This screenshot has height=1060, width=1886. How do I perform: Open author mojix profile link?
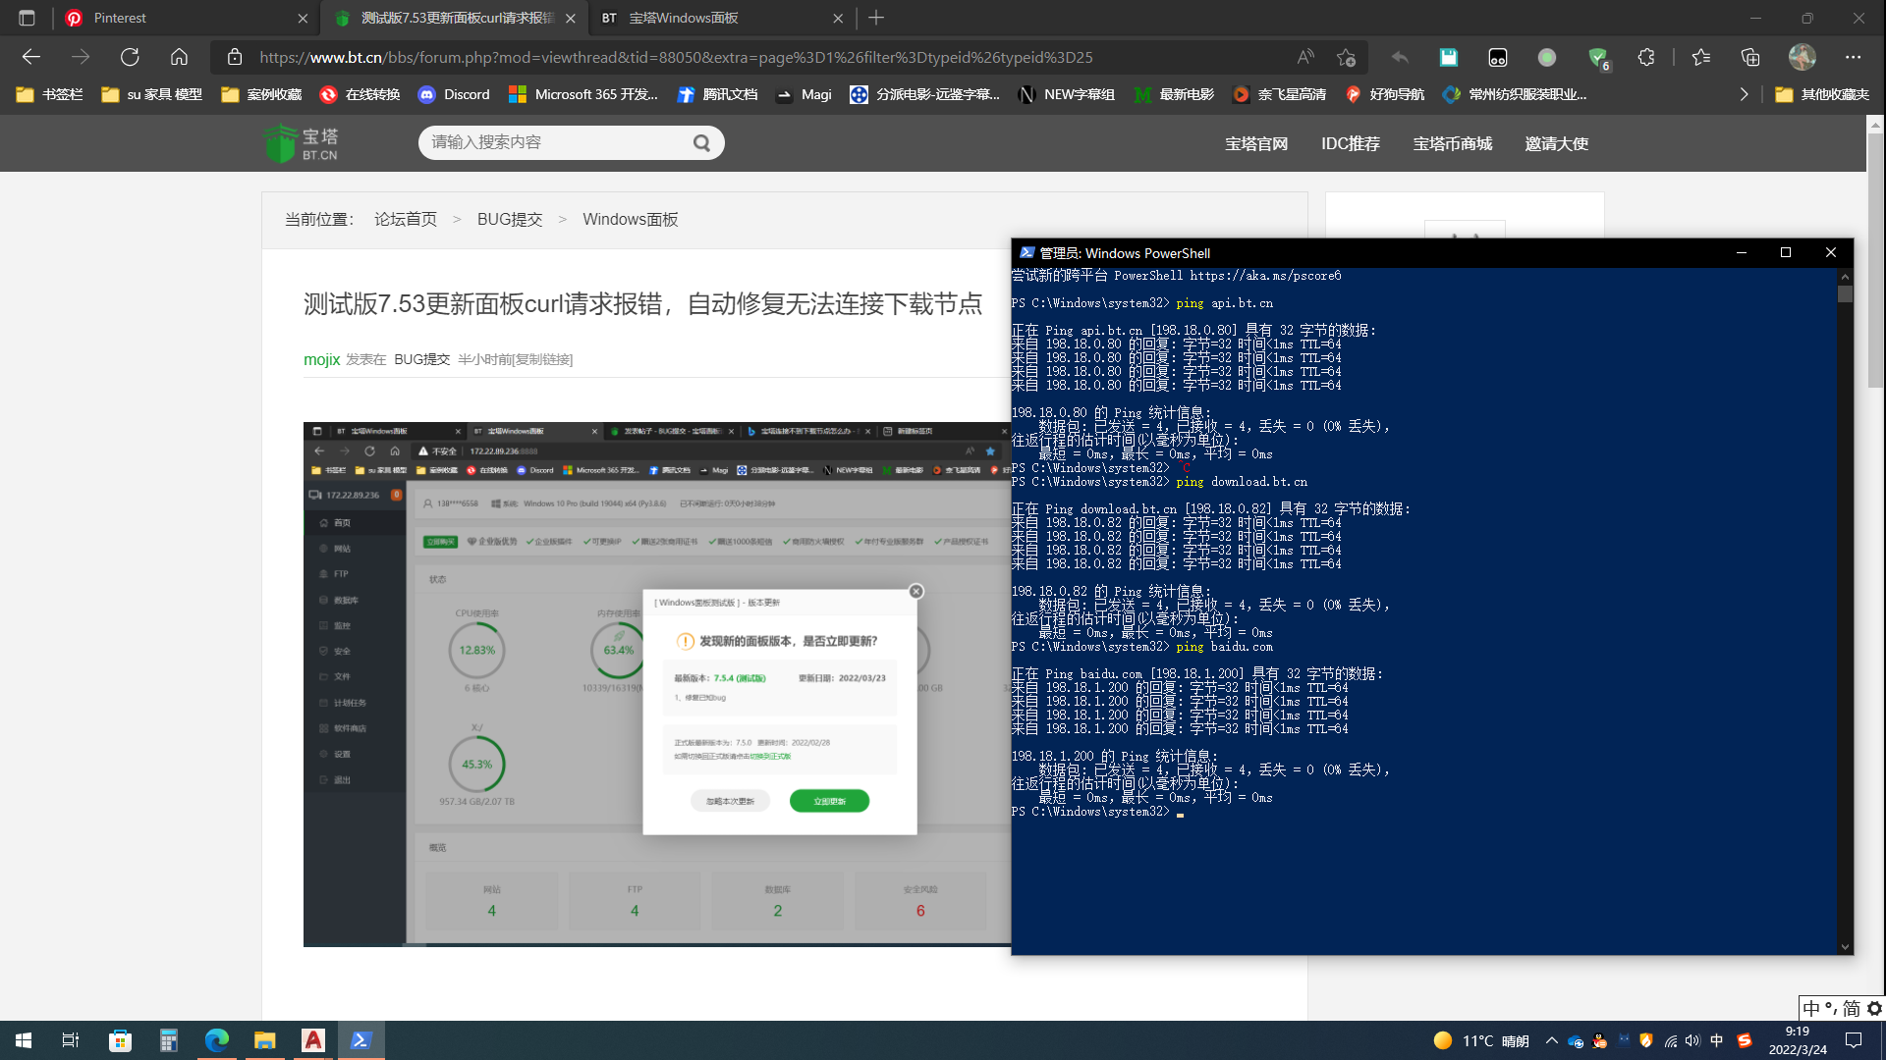pyautogui.click(x=321, y=359)
